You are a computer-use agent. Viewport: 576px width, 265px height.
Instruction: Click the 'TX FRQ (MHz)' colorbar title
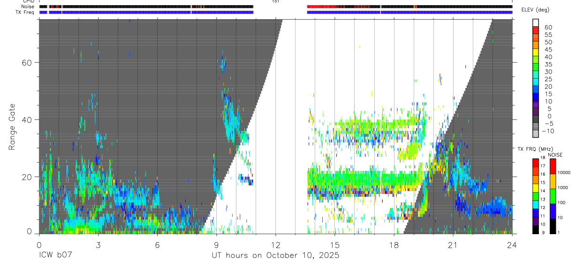535,149
